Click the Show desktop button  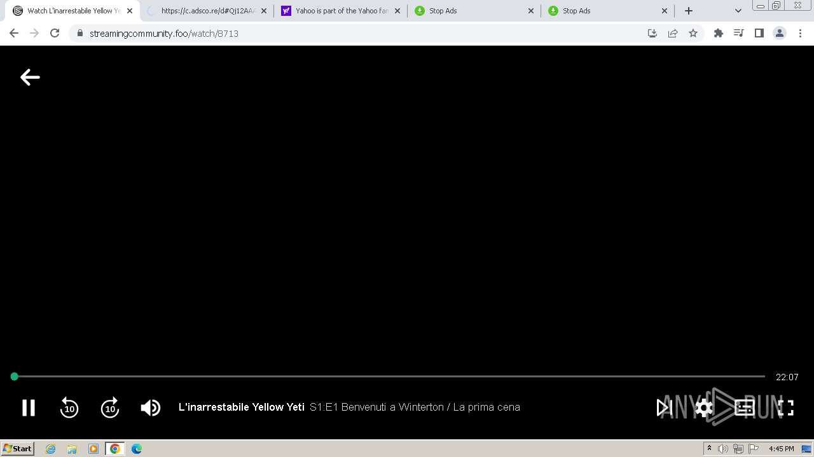(806, 449)
